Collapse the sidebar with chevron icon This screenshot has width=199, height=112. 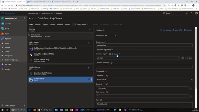(x=24, y=105)
